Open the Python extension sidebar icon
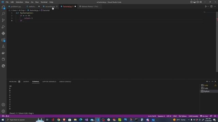 tap(3, 33)
